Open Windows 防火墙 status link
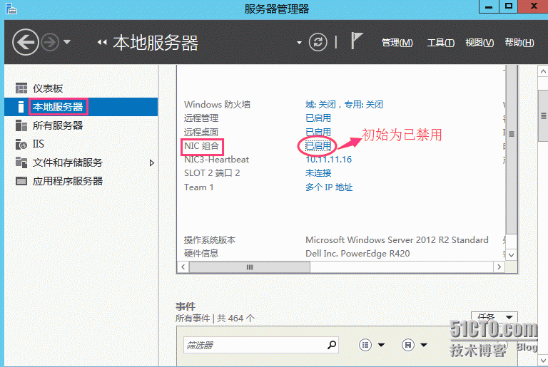This screenshot has width=548, height=367. tap(344, 105)
